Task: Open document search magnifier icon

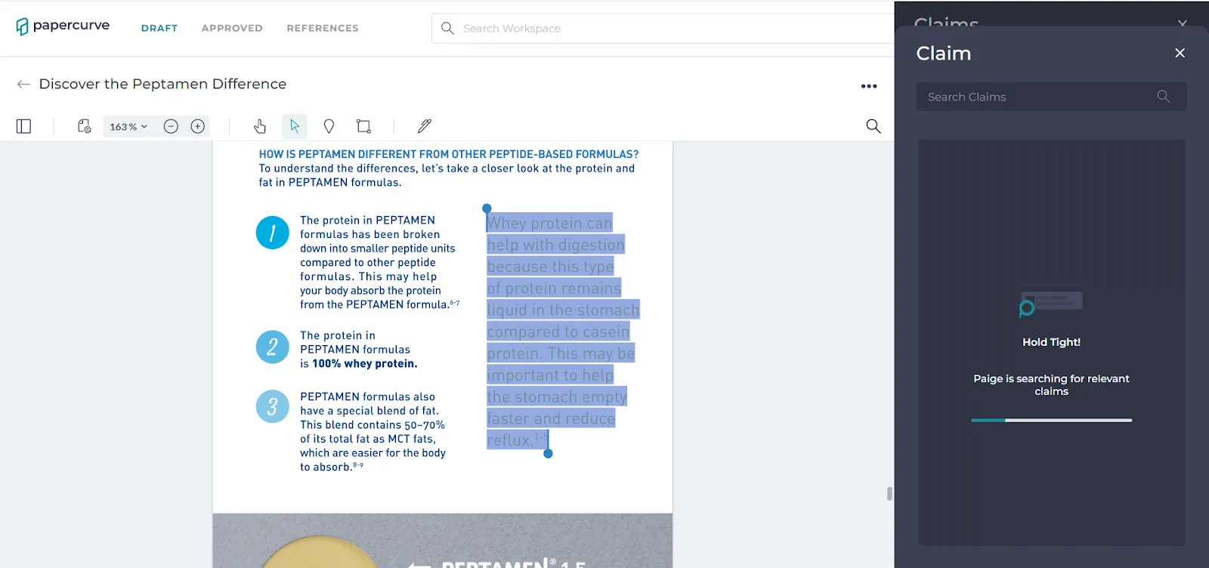Action: point(873,126)
